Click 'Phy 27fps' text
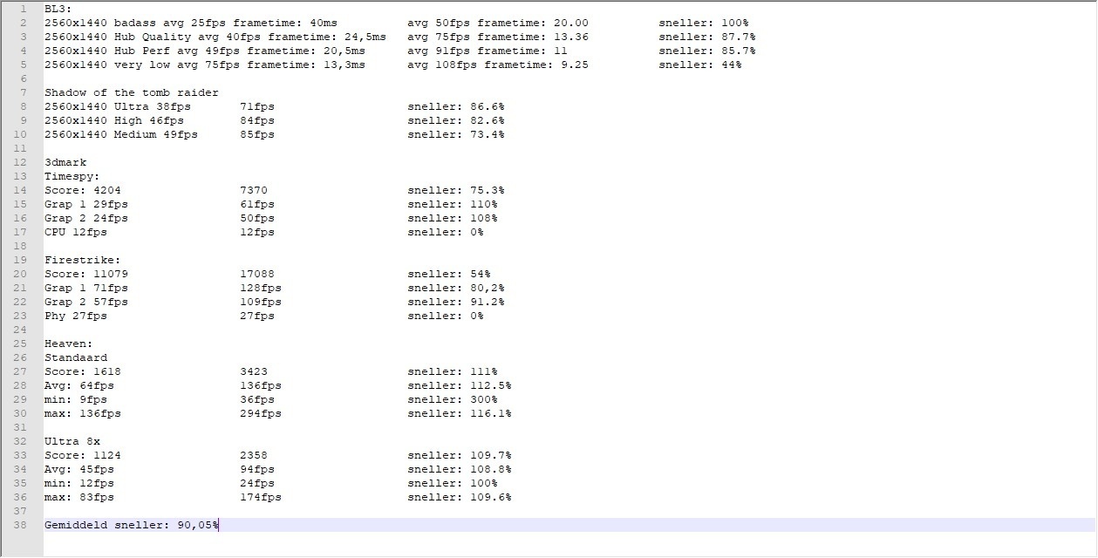 76,316
